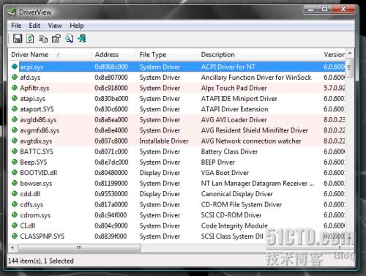Open the Edit menu
Viewport: 366px width, 276px height.
[34, 26]
